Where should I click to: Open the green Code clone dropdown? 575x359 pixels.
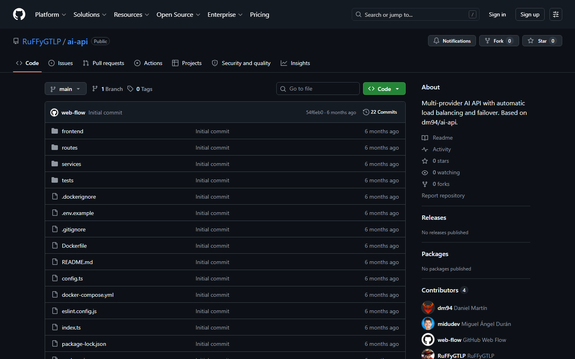pyautogui.click(x=384, y=89)
